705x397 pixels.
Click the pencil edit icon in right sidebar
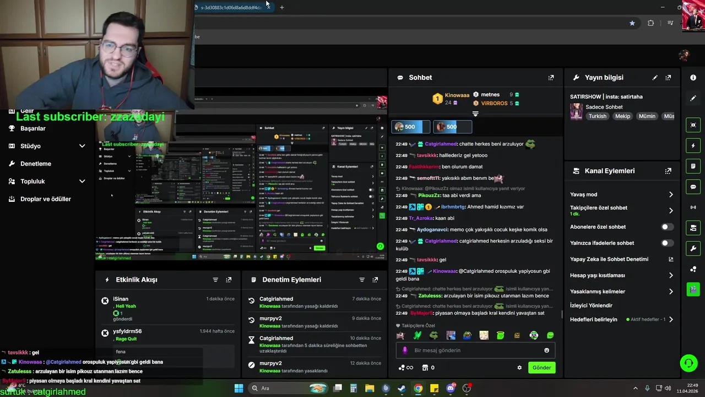click(693, 98)
